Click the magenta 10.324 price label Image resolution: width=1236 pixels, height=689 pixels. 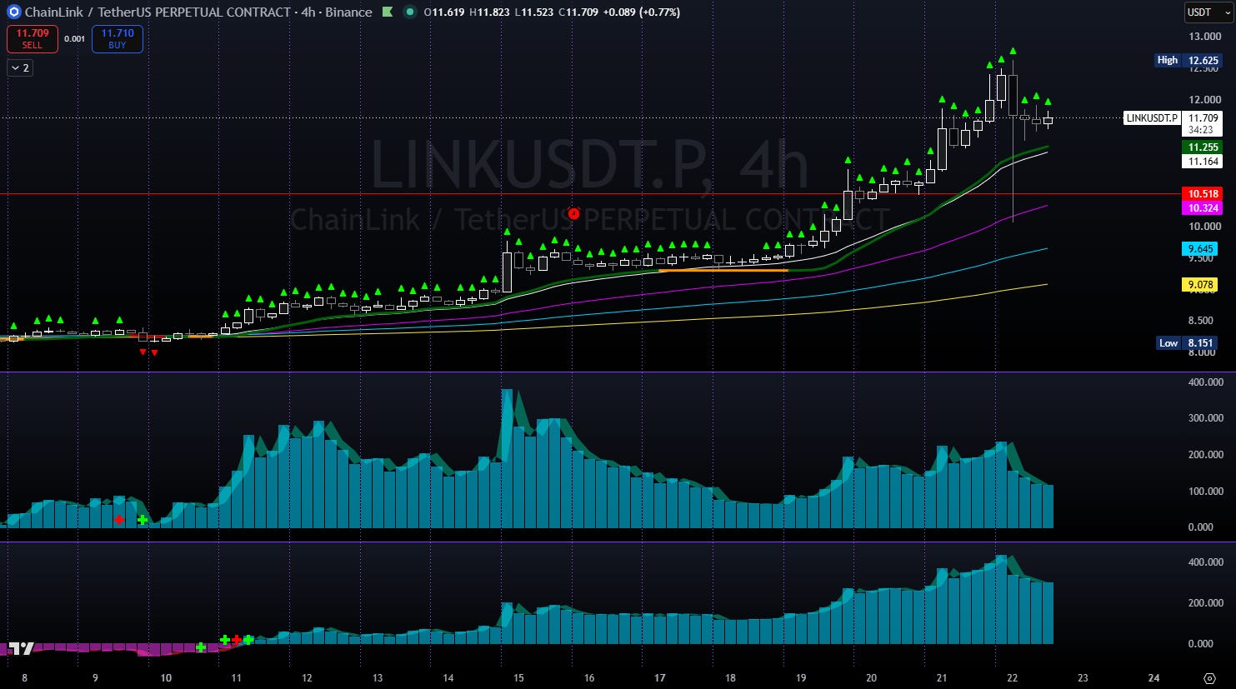[x=1203, y=208]
